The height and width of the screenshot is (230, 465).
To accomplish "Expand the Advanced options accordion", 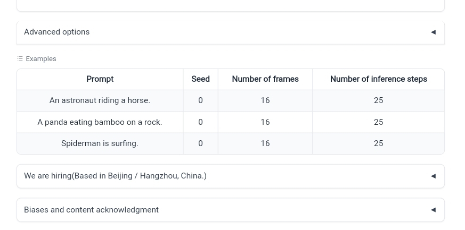I will click(231, 32).
